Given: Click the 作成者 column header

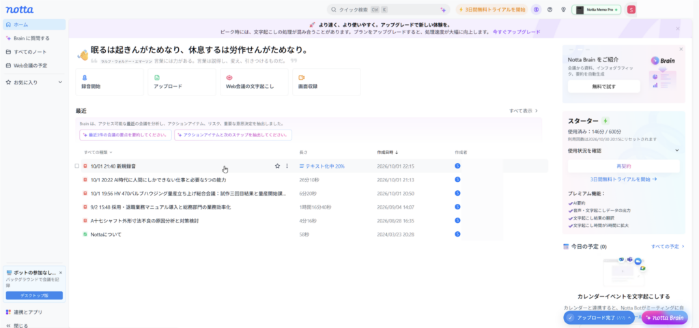Looking at the screenshot, I should [x=461, y=152].
